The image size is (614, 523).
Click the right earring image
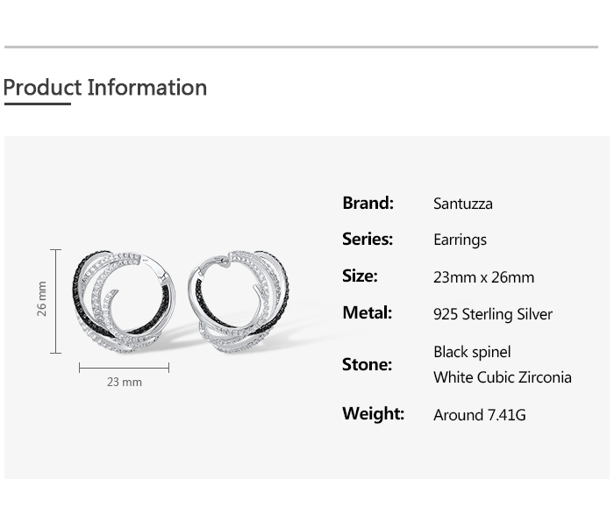tap(238, 301)
